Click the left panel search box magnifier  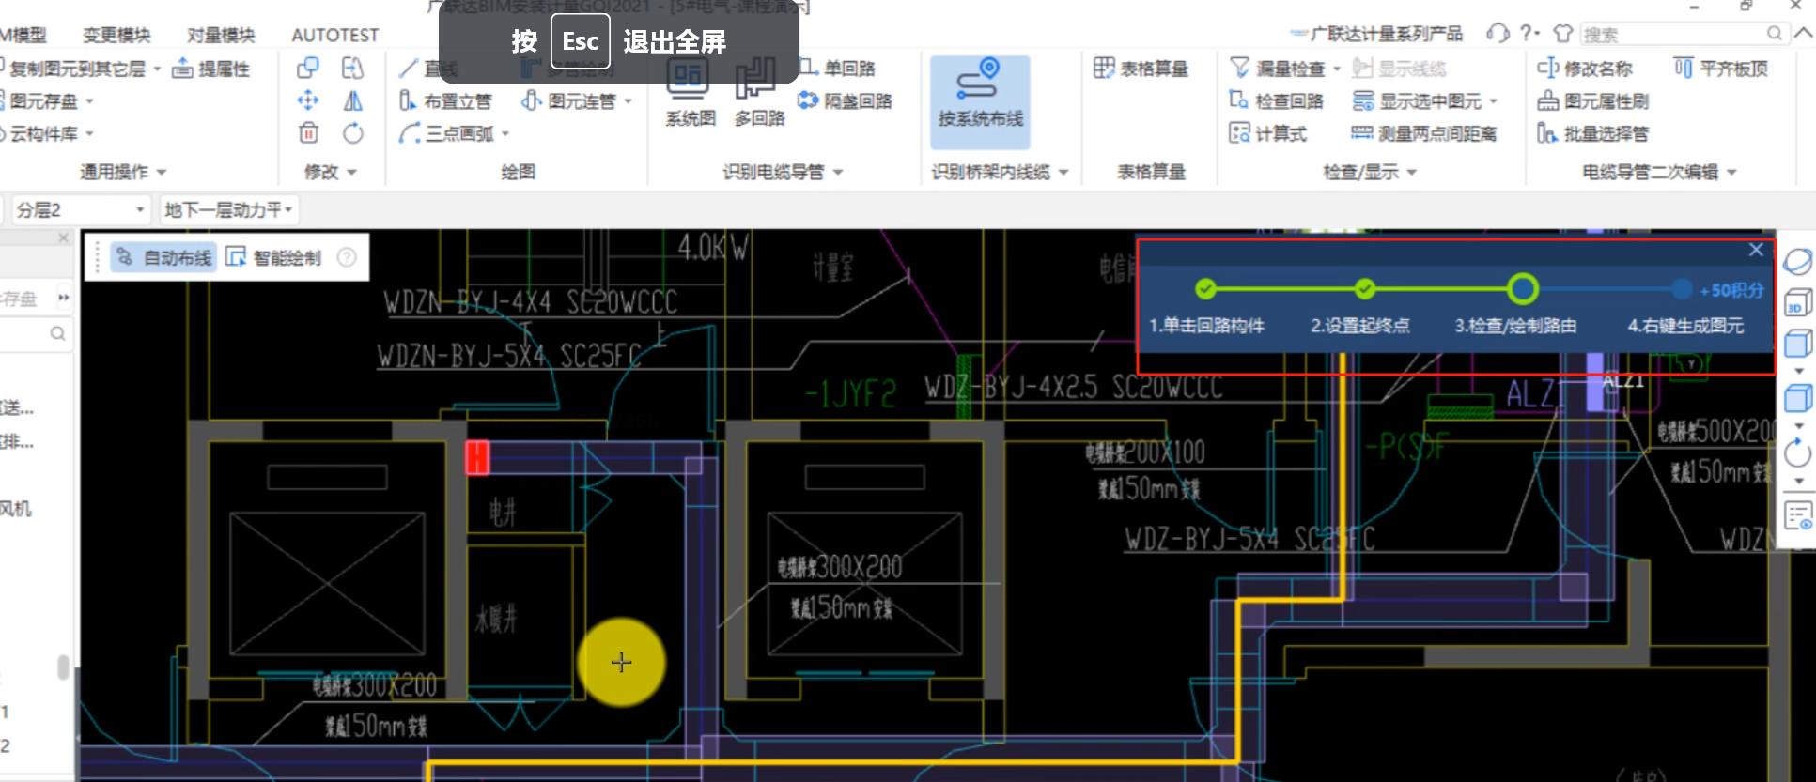pyautogui.click(x=57, y=333)
